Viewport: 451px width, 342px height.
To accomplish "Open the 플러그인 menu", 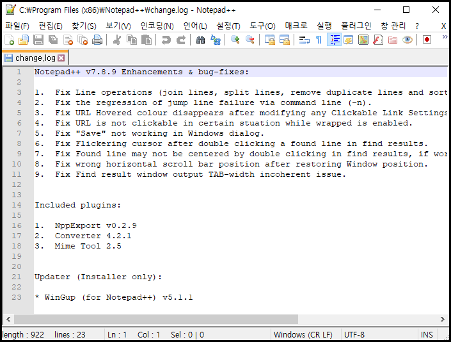I will tap(356, 26).
